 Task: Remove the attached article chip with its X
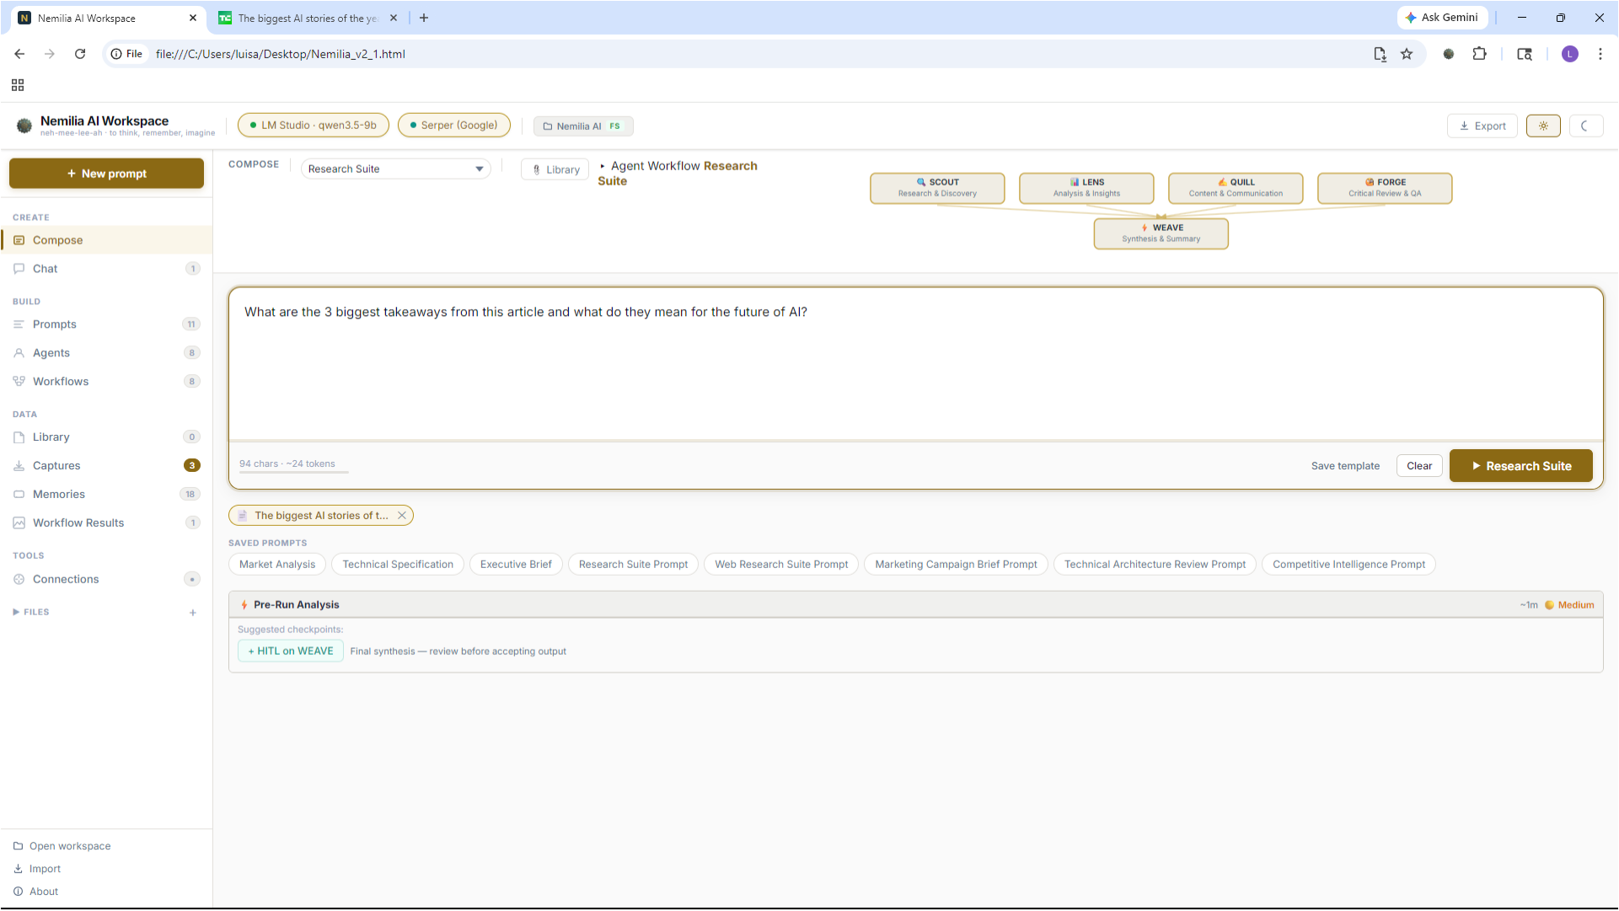pyautogui.click(x=402, y=515)
